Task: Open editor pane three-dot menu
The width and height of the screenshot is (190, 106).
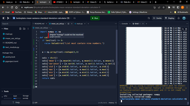Action: point(116,24)
